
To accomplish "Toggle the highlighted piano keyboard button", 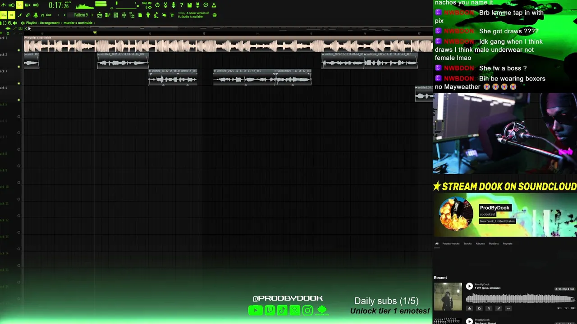I will tap(3, 15).
